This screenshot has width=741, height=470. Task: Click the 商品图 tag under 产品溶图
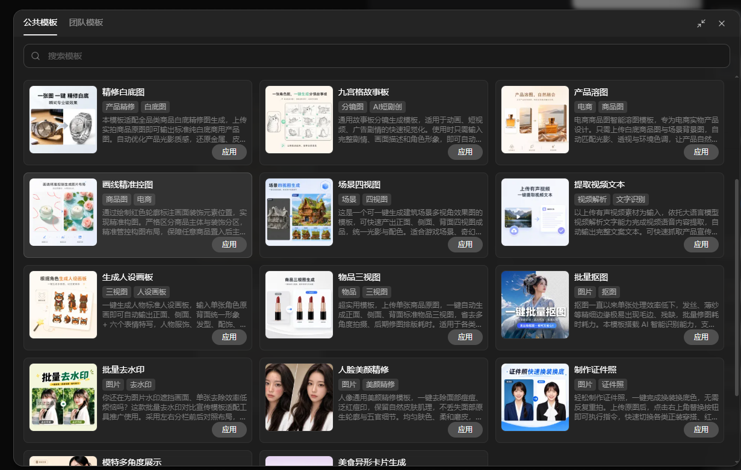[613, 107]
